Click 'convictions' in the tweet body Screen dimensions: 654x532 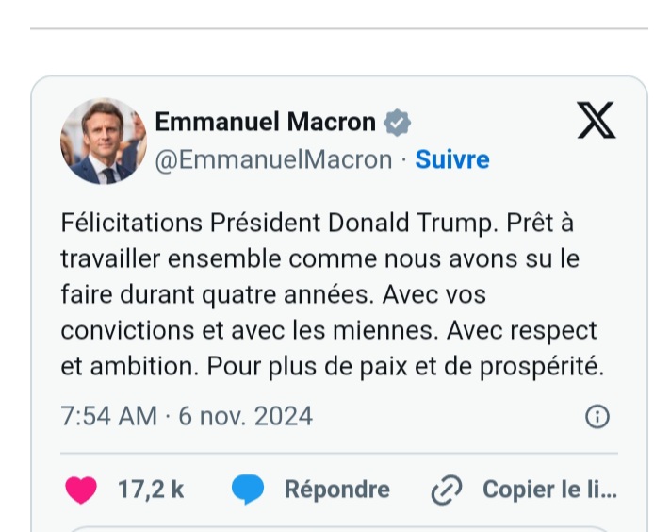pos(121,330)
